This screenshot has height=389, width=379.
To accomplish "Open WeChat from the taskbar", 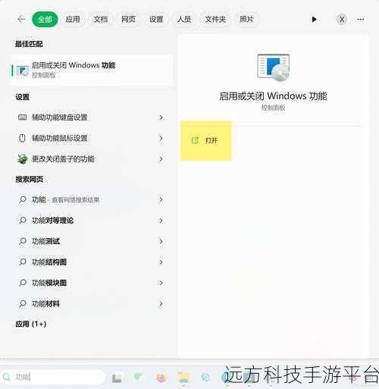I will tap(139, 377).
